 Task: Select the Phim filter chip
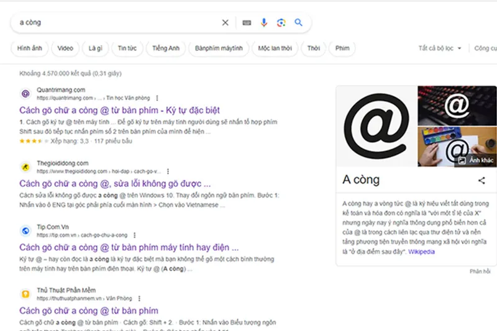pos(342,48)
